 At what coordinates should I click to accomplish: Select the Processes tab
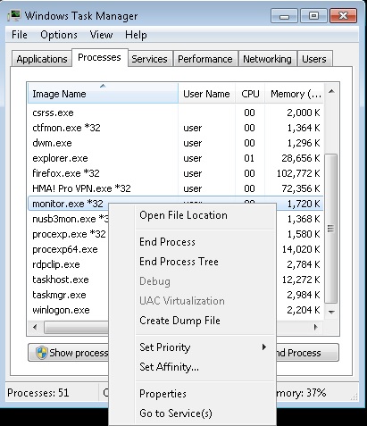(99, 57)
